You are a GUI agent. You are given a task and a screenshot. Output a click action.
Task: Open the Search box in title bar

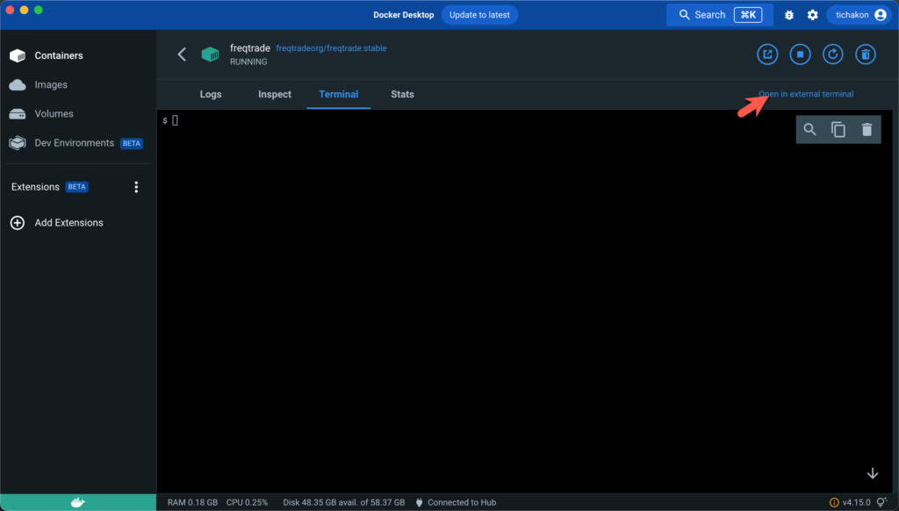click(720, 15)
